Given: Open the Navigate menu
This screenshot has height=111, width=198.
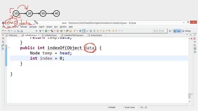Looking at the screenshot, I should (33, 27).
